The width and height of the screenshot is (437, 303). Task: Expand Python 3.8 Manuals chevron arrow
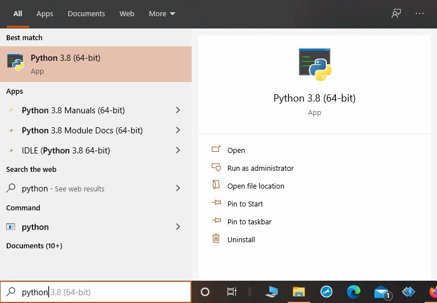pos(178,110)
